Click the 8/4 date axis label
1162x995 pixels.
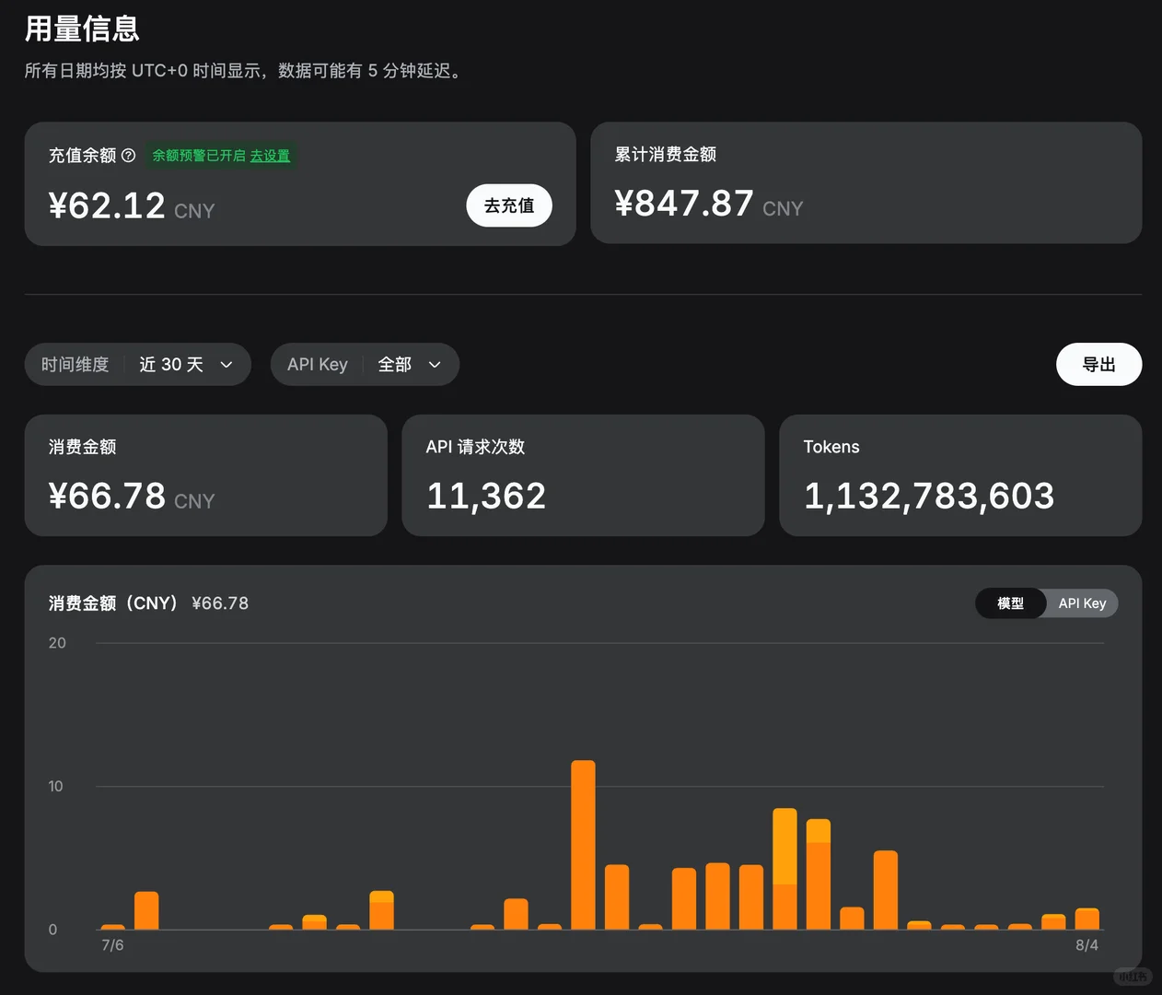click(1086, 945)
